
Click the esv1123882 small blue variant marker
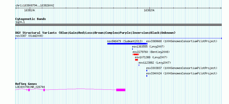click(x=139, y=65)
